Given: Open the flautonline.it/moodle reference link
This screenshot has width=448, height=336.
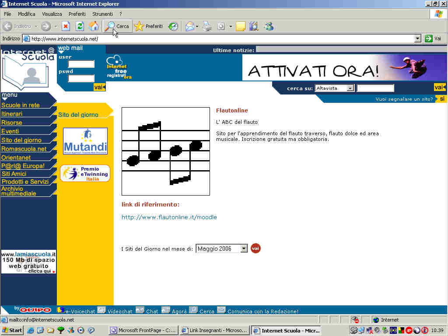Looking at the screenshot, I should point(169,217).
